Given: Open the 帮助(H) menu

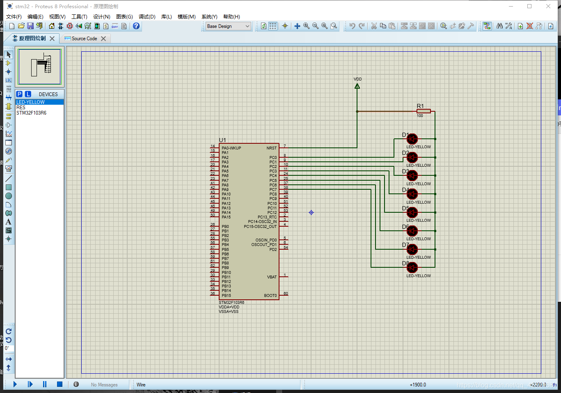Looking at the screenshot, I should 231,16.
